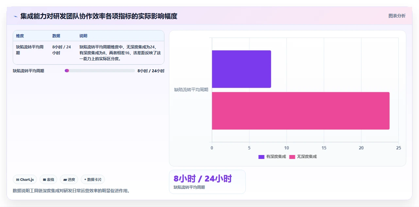This screenshot has height=207, width=419.
Task: Click the x-axis tick label 15
Action: [324, 148]
